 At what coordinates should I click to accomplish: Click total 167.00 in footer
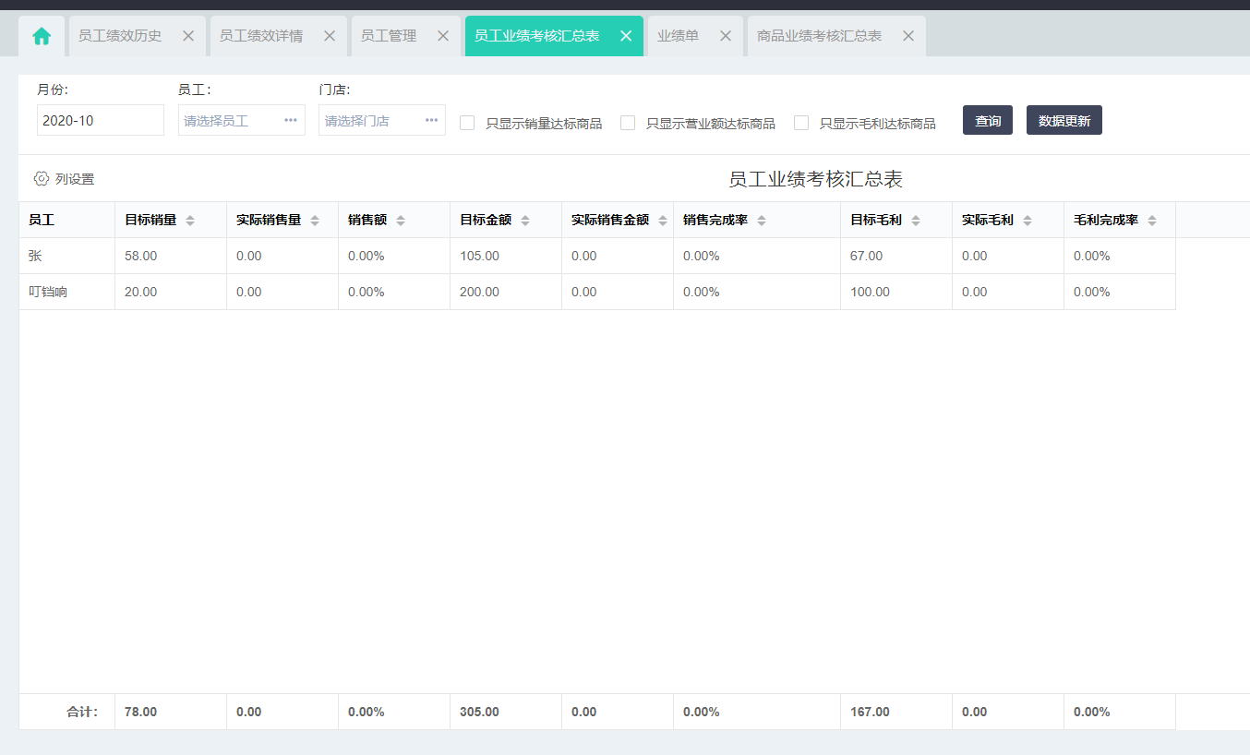(870, 712)
